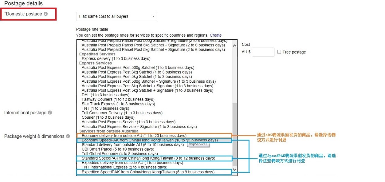Pick Star Track Express service
The height and width of the screenshot is (182, 385).
point(118,104)
